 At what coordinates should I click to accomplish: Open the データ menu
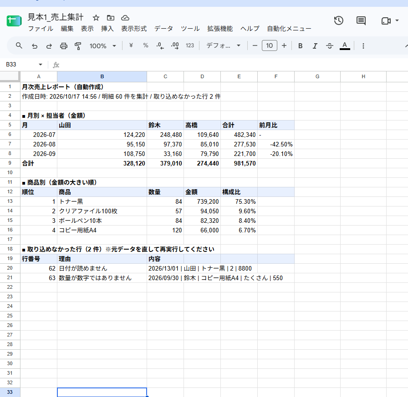[x=163, y=29]
